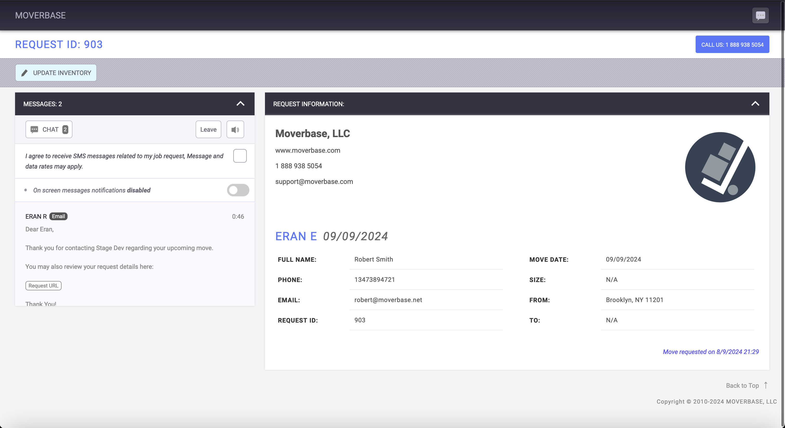
Task: Click company phone 1 888 938 5054 text
Action: tap(299, 166)
